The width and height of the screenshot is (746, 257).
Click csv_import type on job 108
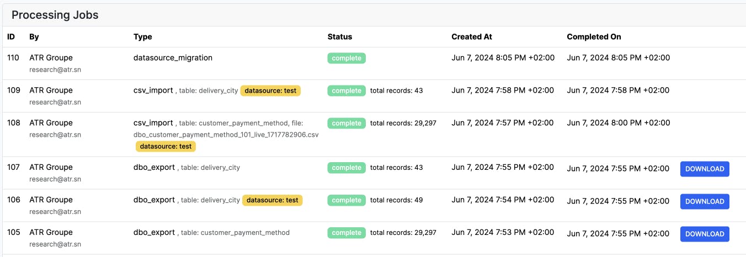pos(153,123)
